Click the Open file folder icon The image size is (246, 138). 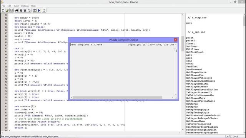coord(7,10)
